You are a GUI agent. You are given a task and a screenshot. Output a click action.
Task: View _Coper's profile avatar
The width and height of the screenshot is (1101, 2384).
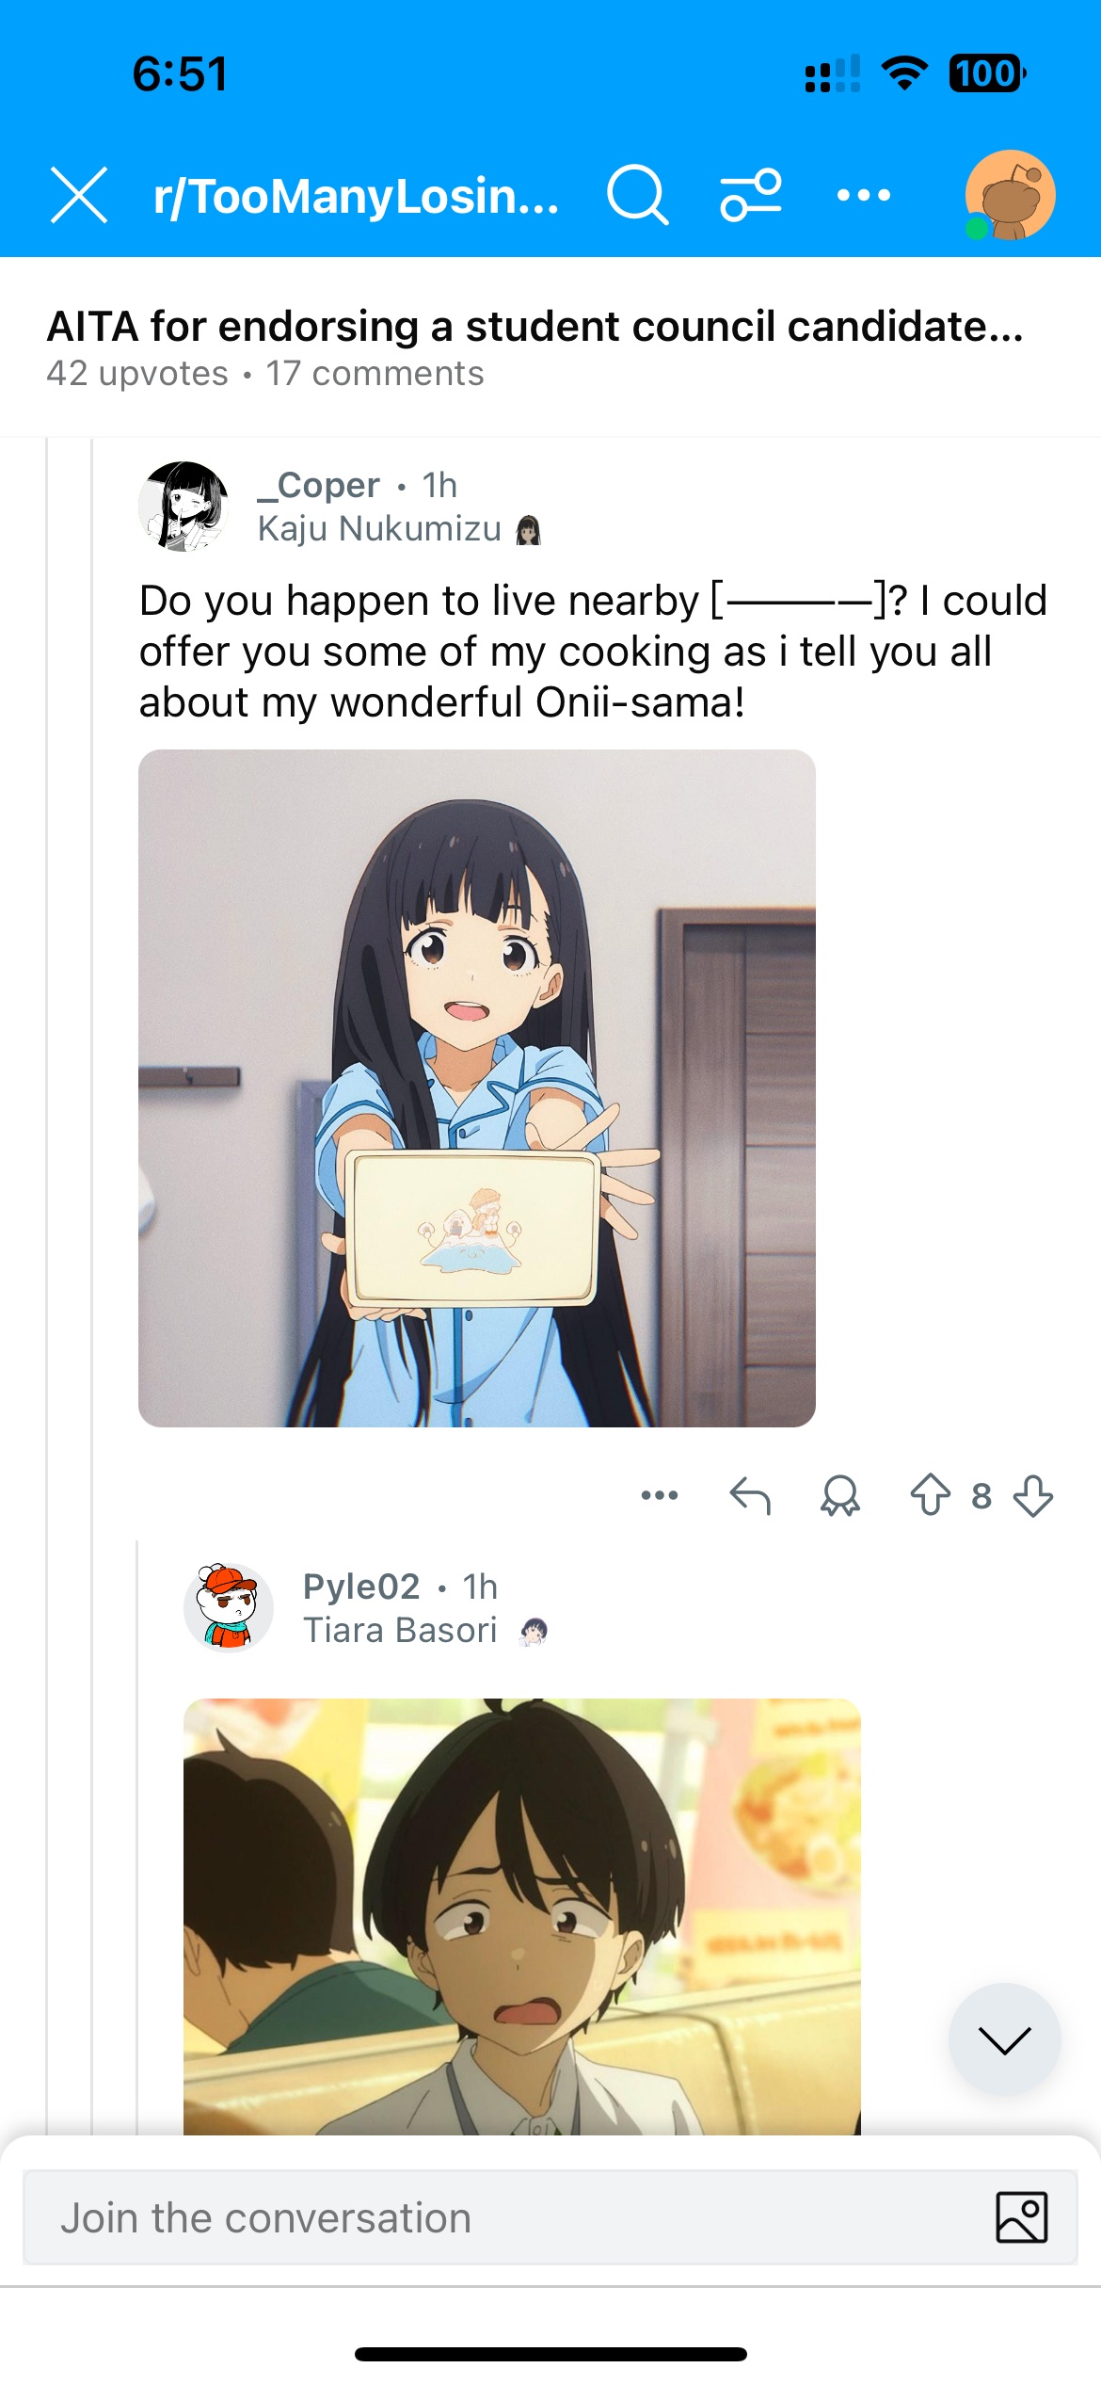(x=183, y=507)
